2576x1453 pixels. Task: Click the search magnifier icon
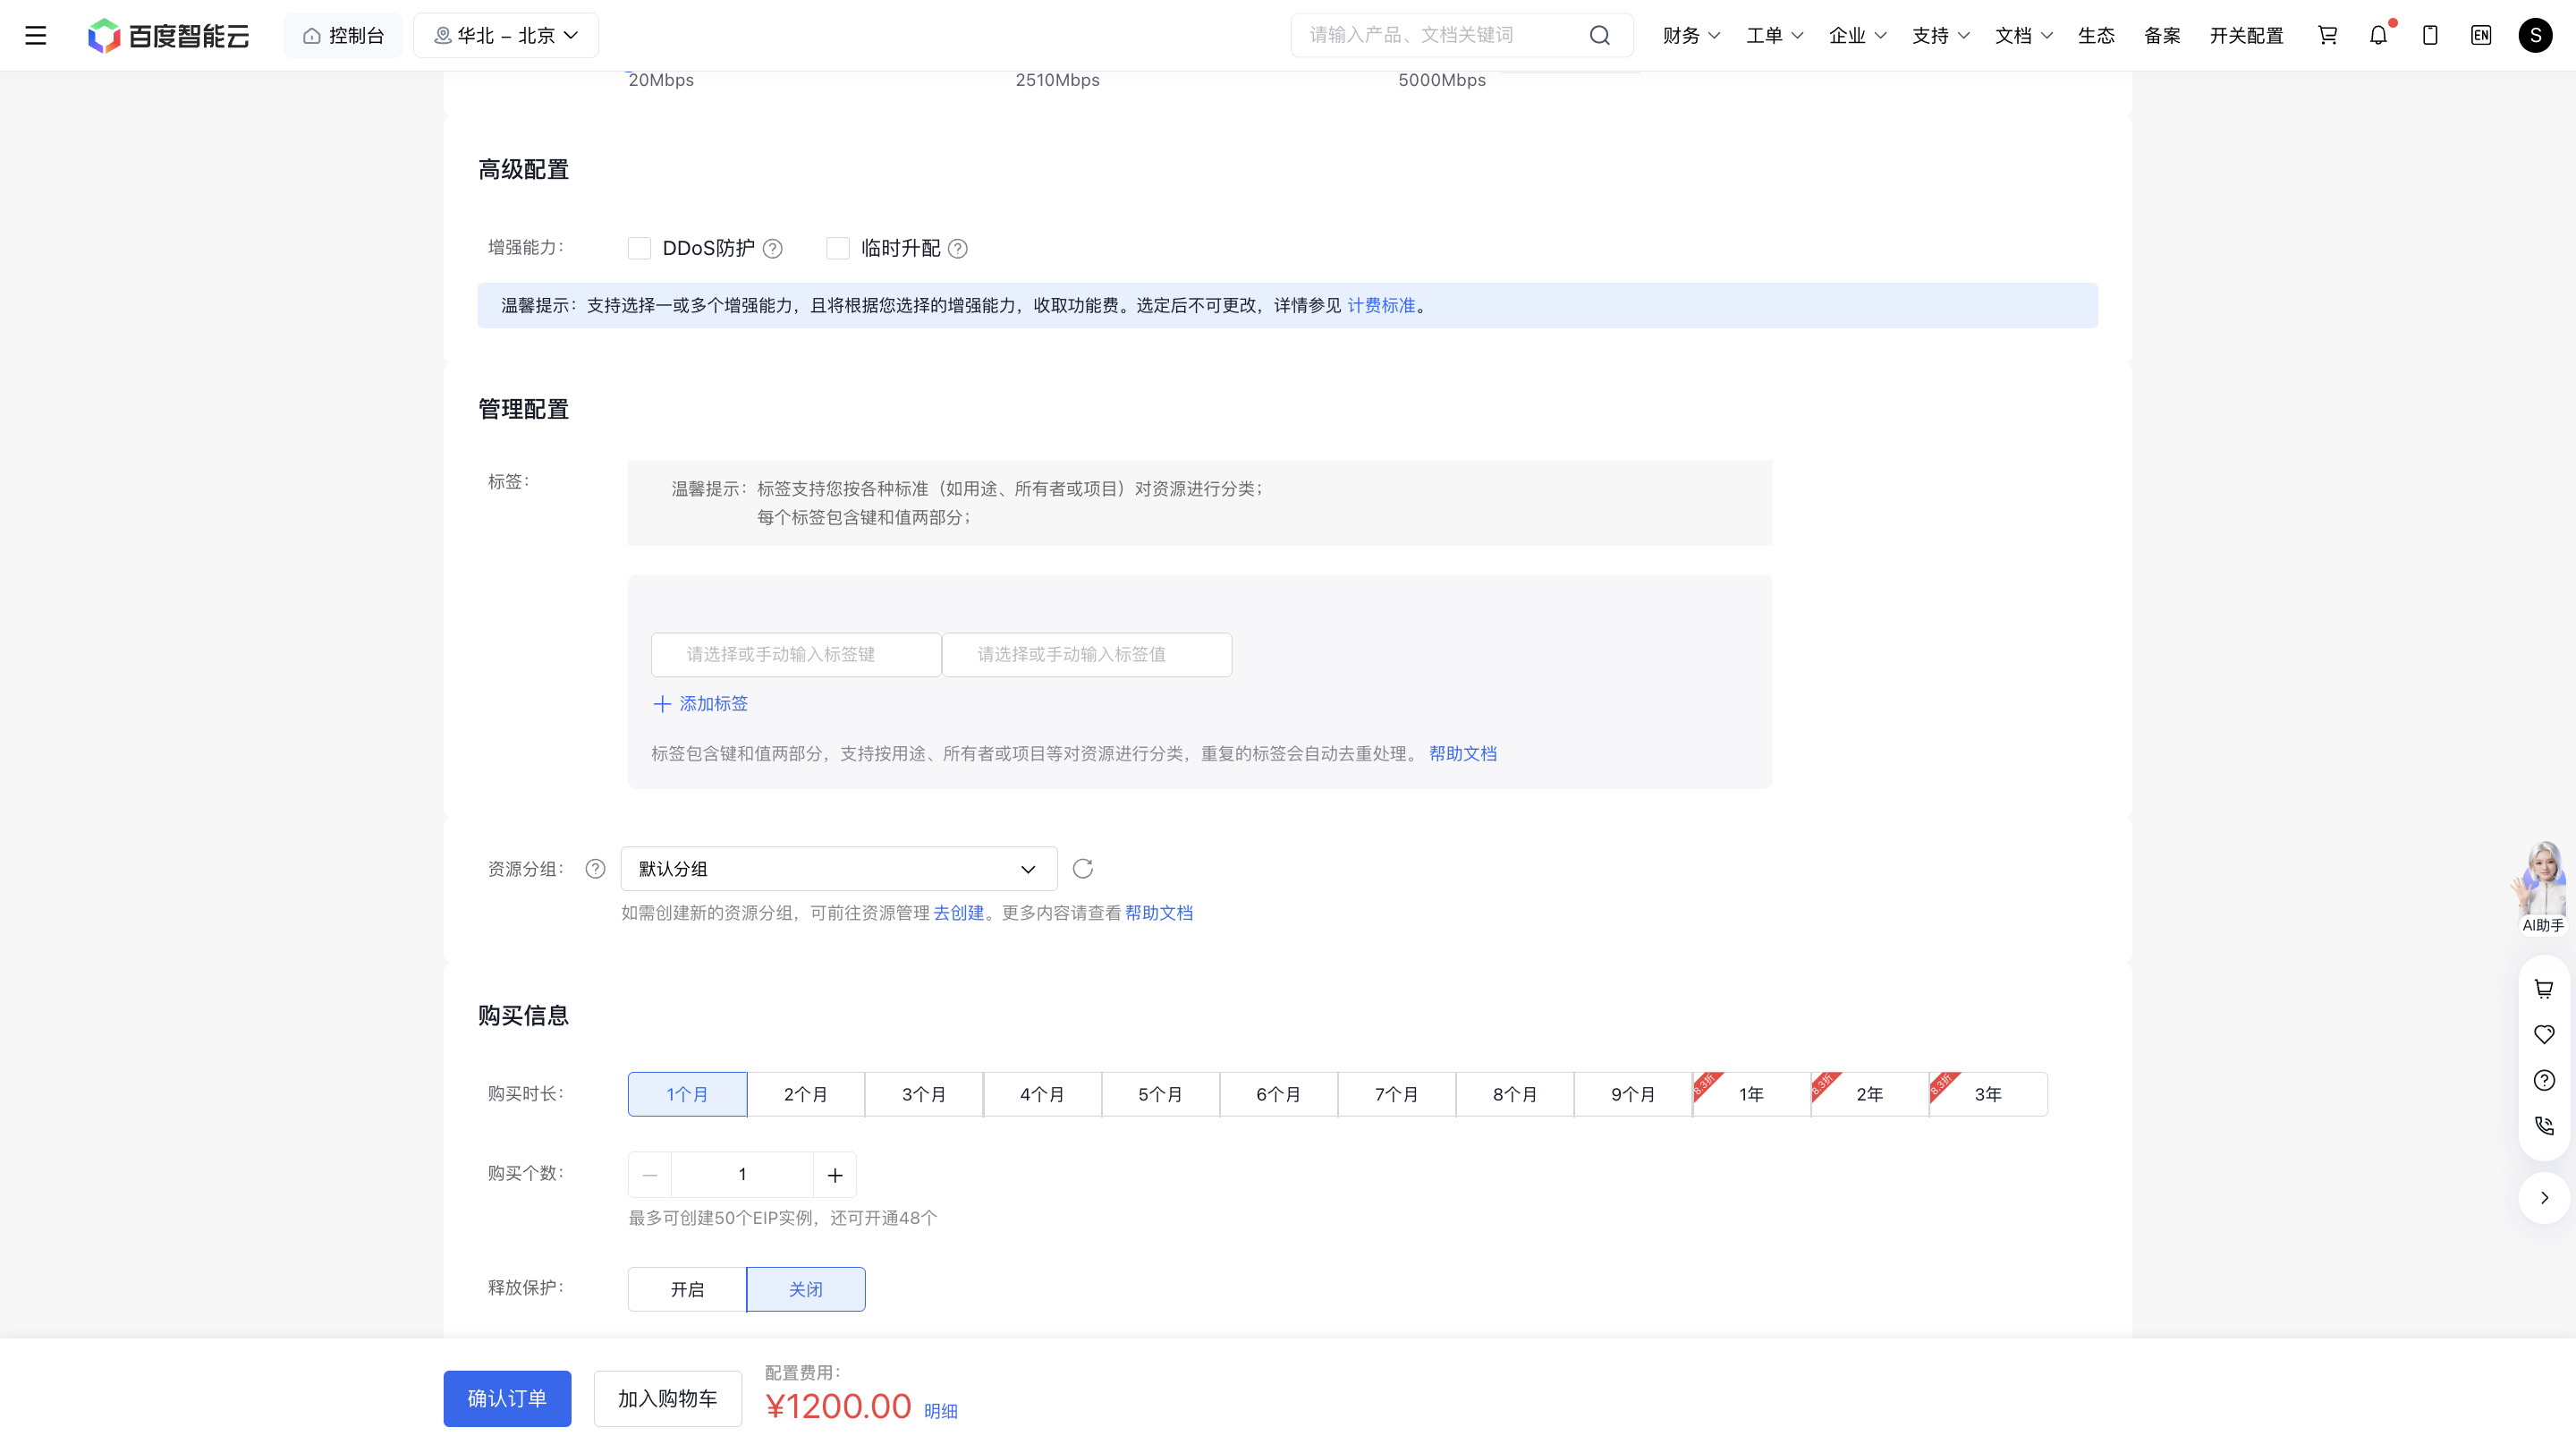tap(1600, 36)
